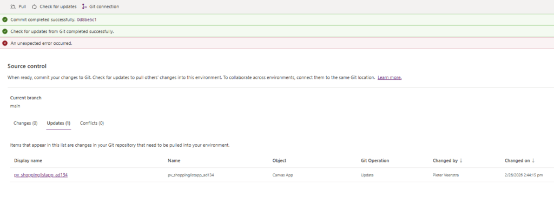
Task: Click the Changed by column header text
Action: [445, 161]
